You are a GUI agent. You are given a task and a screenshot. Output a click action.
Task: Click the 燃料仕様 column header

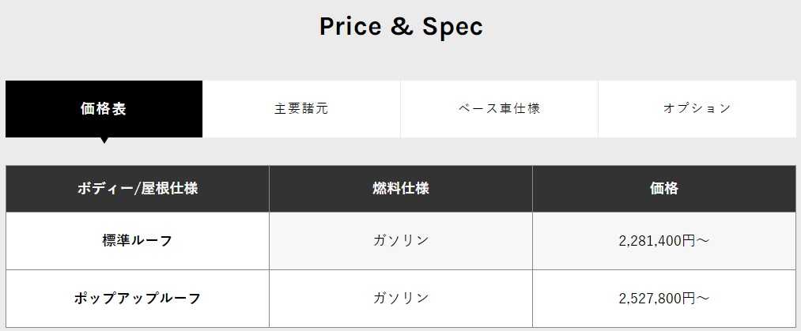coord(401,189)
